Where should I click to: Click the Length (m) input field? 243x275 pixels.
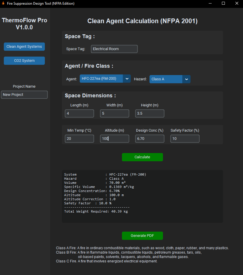click(79, 113)
